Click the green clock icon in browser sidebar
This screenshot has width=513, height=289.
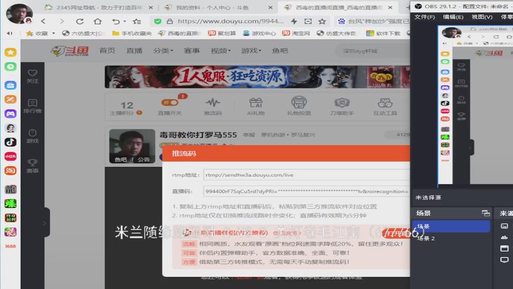[x=10, y=67]
